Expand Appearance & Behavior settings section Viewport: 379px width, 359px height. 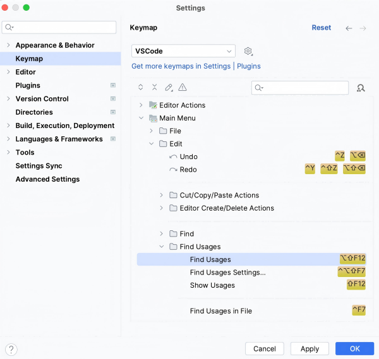click(x=8, y=45)
